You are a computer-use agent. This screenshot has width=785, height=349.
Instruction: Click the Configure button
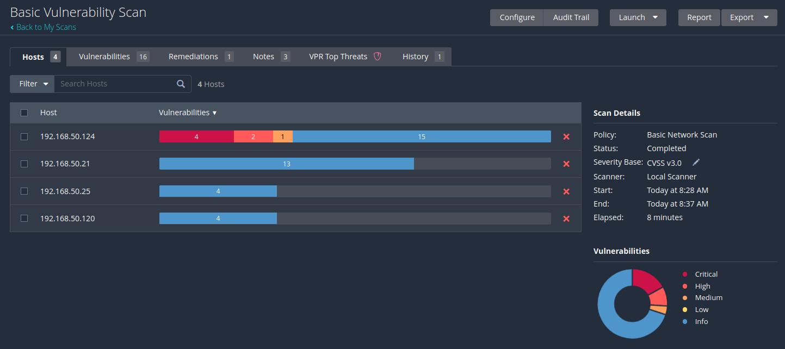517,17
